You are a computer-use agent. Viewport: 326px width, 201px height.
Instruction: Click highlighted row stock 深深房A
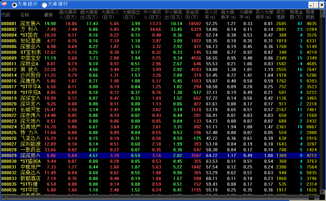tap(30, 155)
